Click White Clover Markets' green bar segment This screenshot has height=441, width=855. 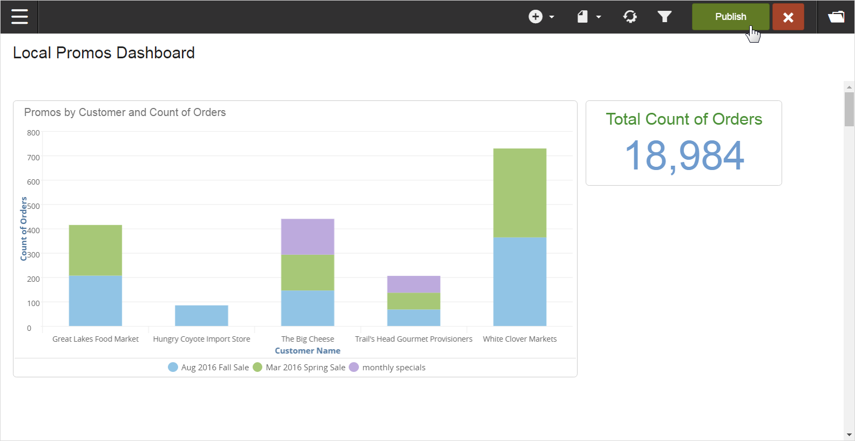coord(520,193)
